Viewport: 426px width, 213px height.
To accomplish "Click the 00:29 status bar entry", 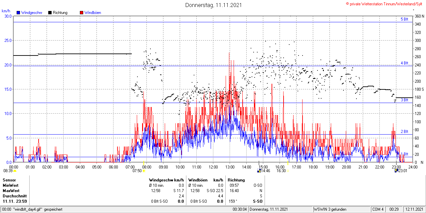I will point(394,209).
